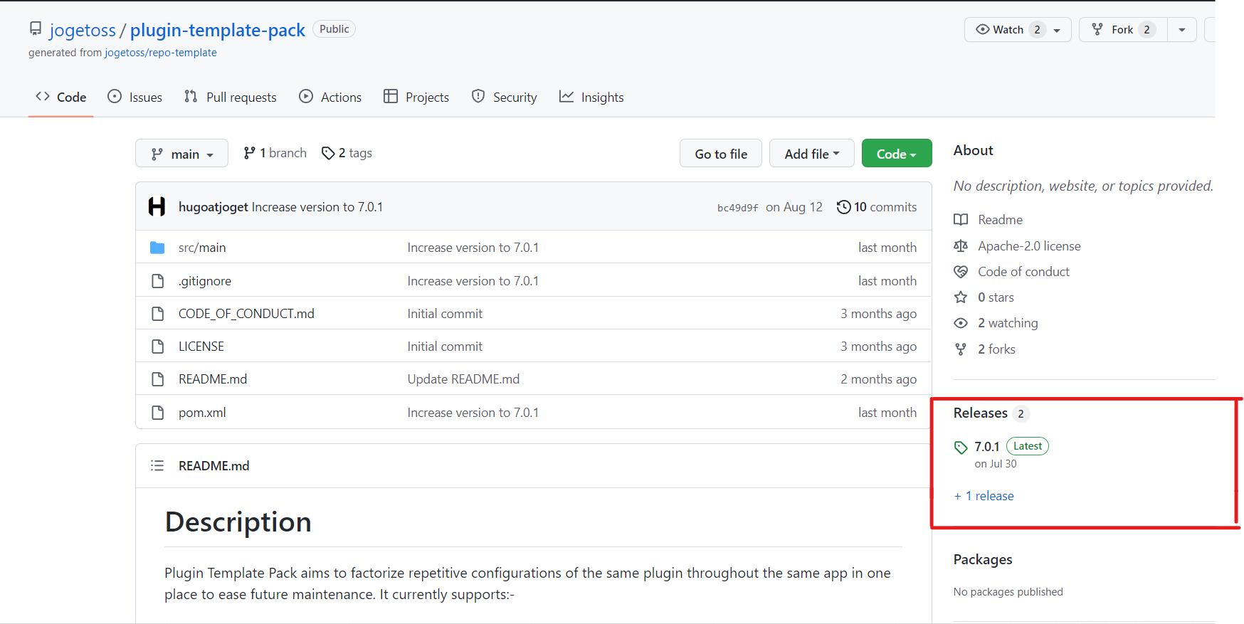Open the Pull requests tab
This screenshot has width=1244, height=624.
coord(230,97)
